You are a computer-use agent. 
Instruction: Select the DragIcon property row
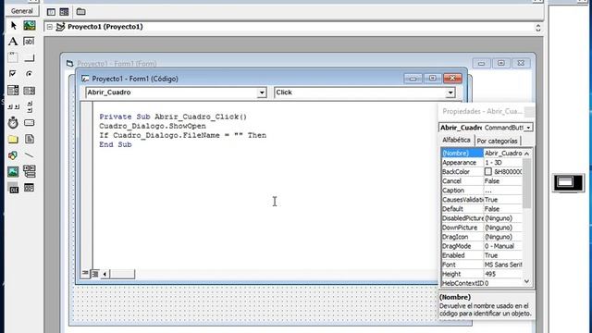(482, 237)
